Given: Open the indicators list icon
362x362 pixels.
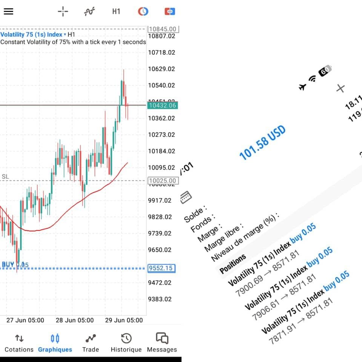Looking at the screenshot, I should (89, 11).
